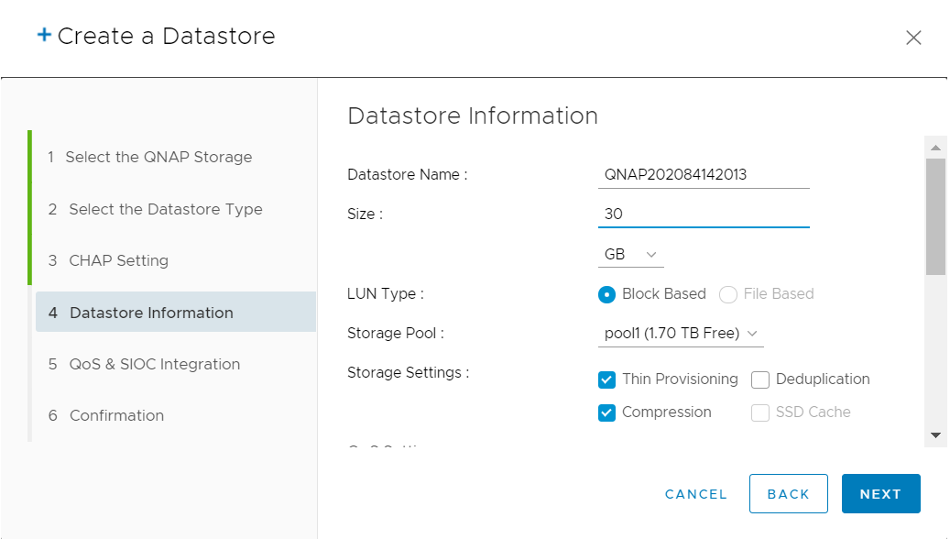Select the Block Based LUN type

[x=606, y=293]
